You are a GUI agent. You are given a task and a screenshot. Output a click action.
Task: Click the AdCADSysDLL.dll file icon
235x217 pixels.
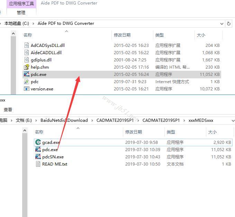coord(27,45)
